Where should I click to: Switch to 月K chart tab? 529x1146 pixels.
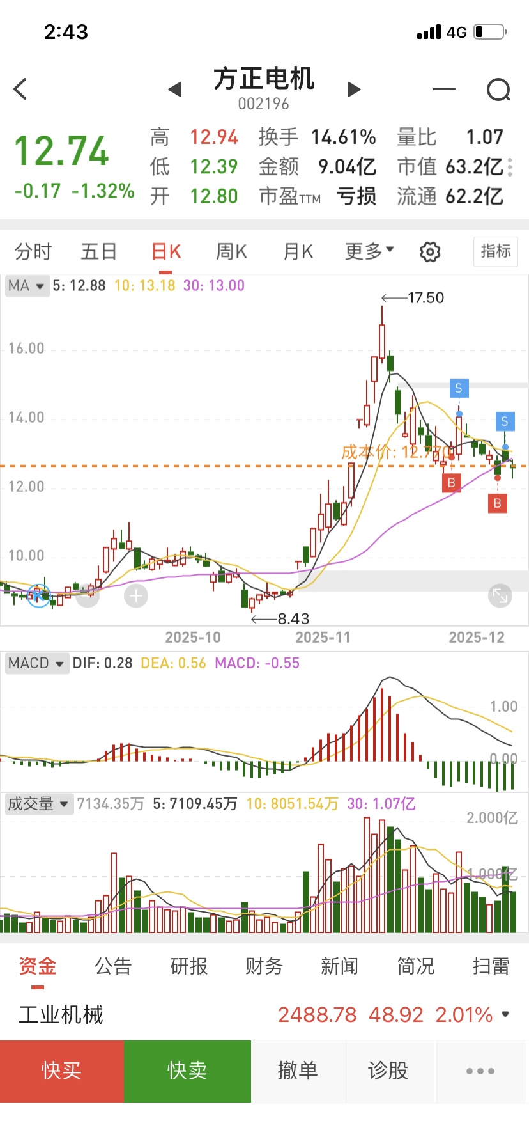pyautogui.click(x=298, y=251)
